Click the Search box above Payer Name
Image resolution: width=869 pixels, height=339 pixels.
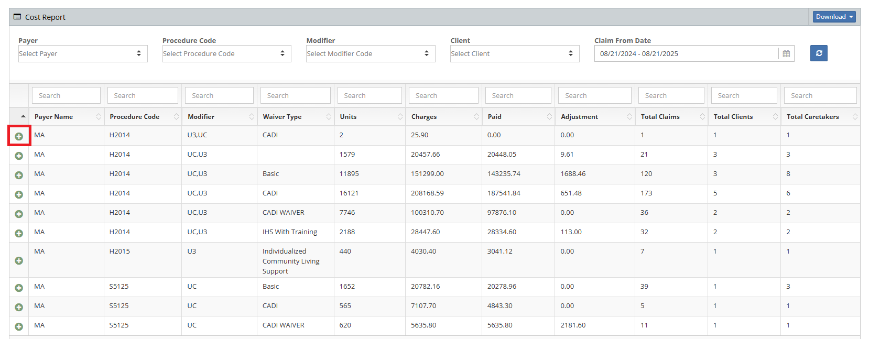click(66, 95)
